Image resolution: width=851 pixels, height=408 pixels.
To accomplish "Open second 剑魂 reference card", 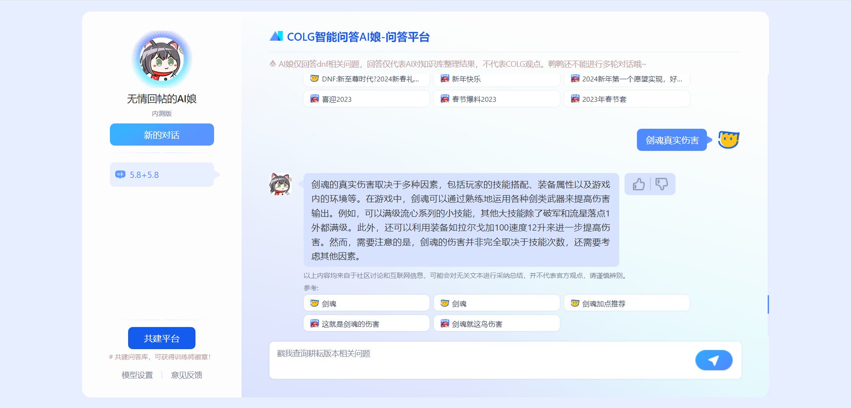I will [497, 303].
